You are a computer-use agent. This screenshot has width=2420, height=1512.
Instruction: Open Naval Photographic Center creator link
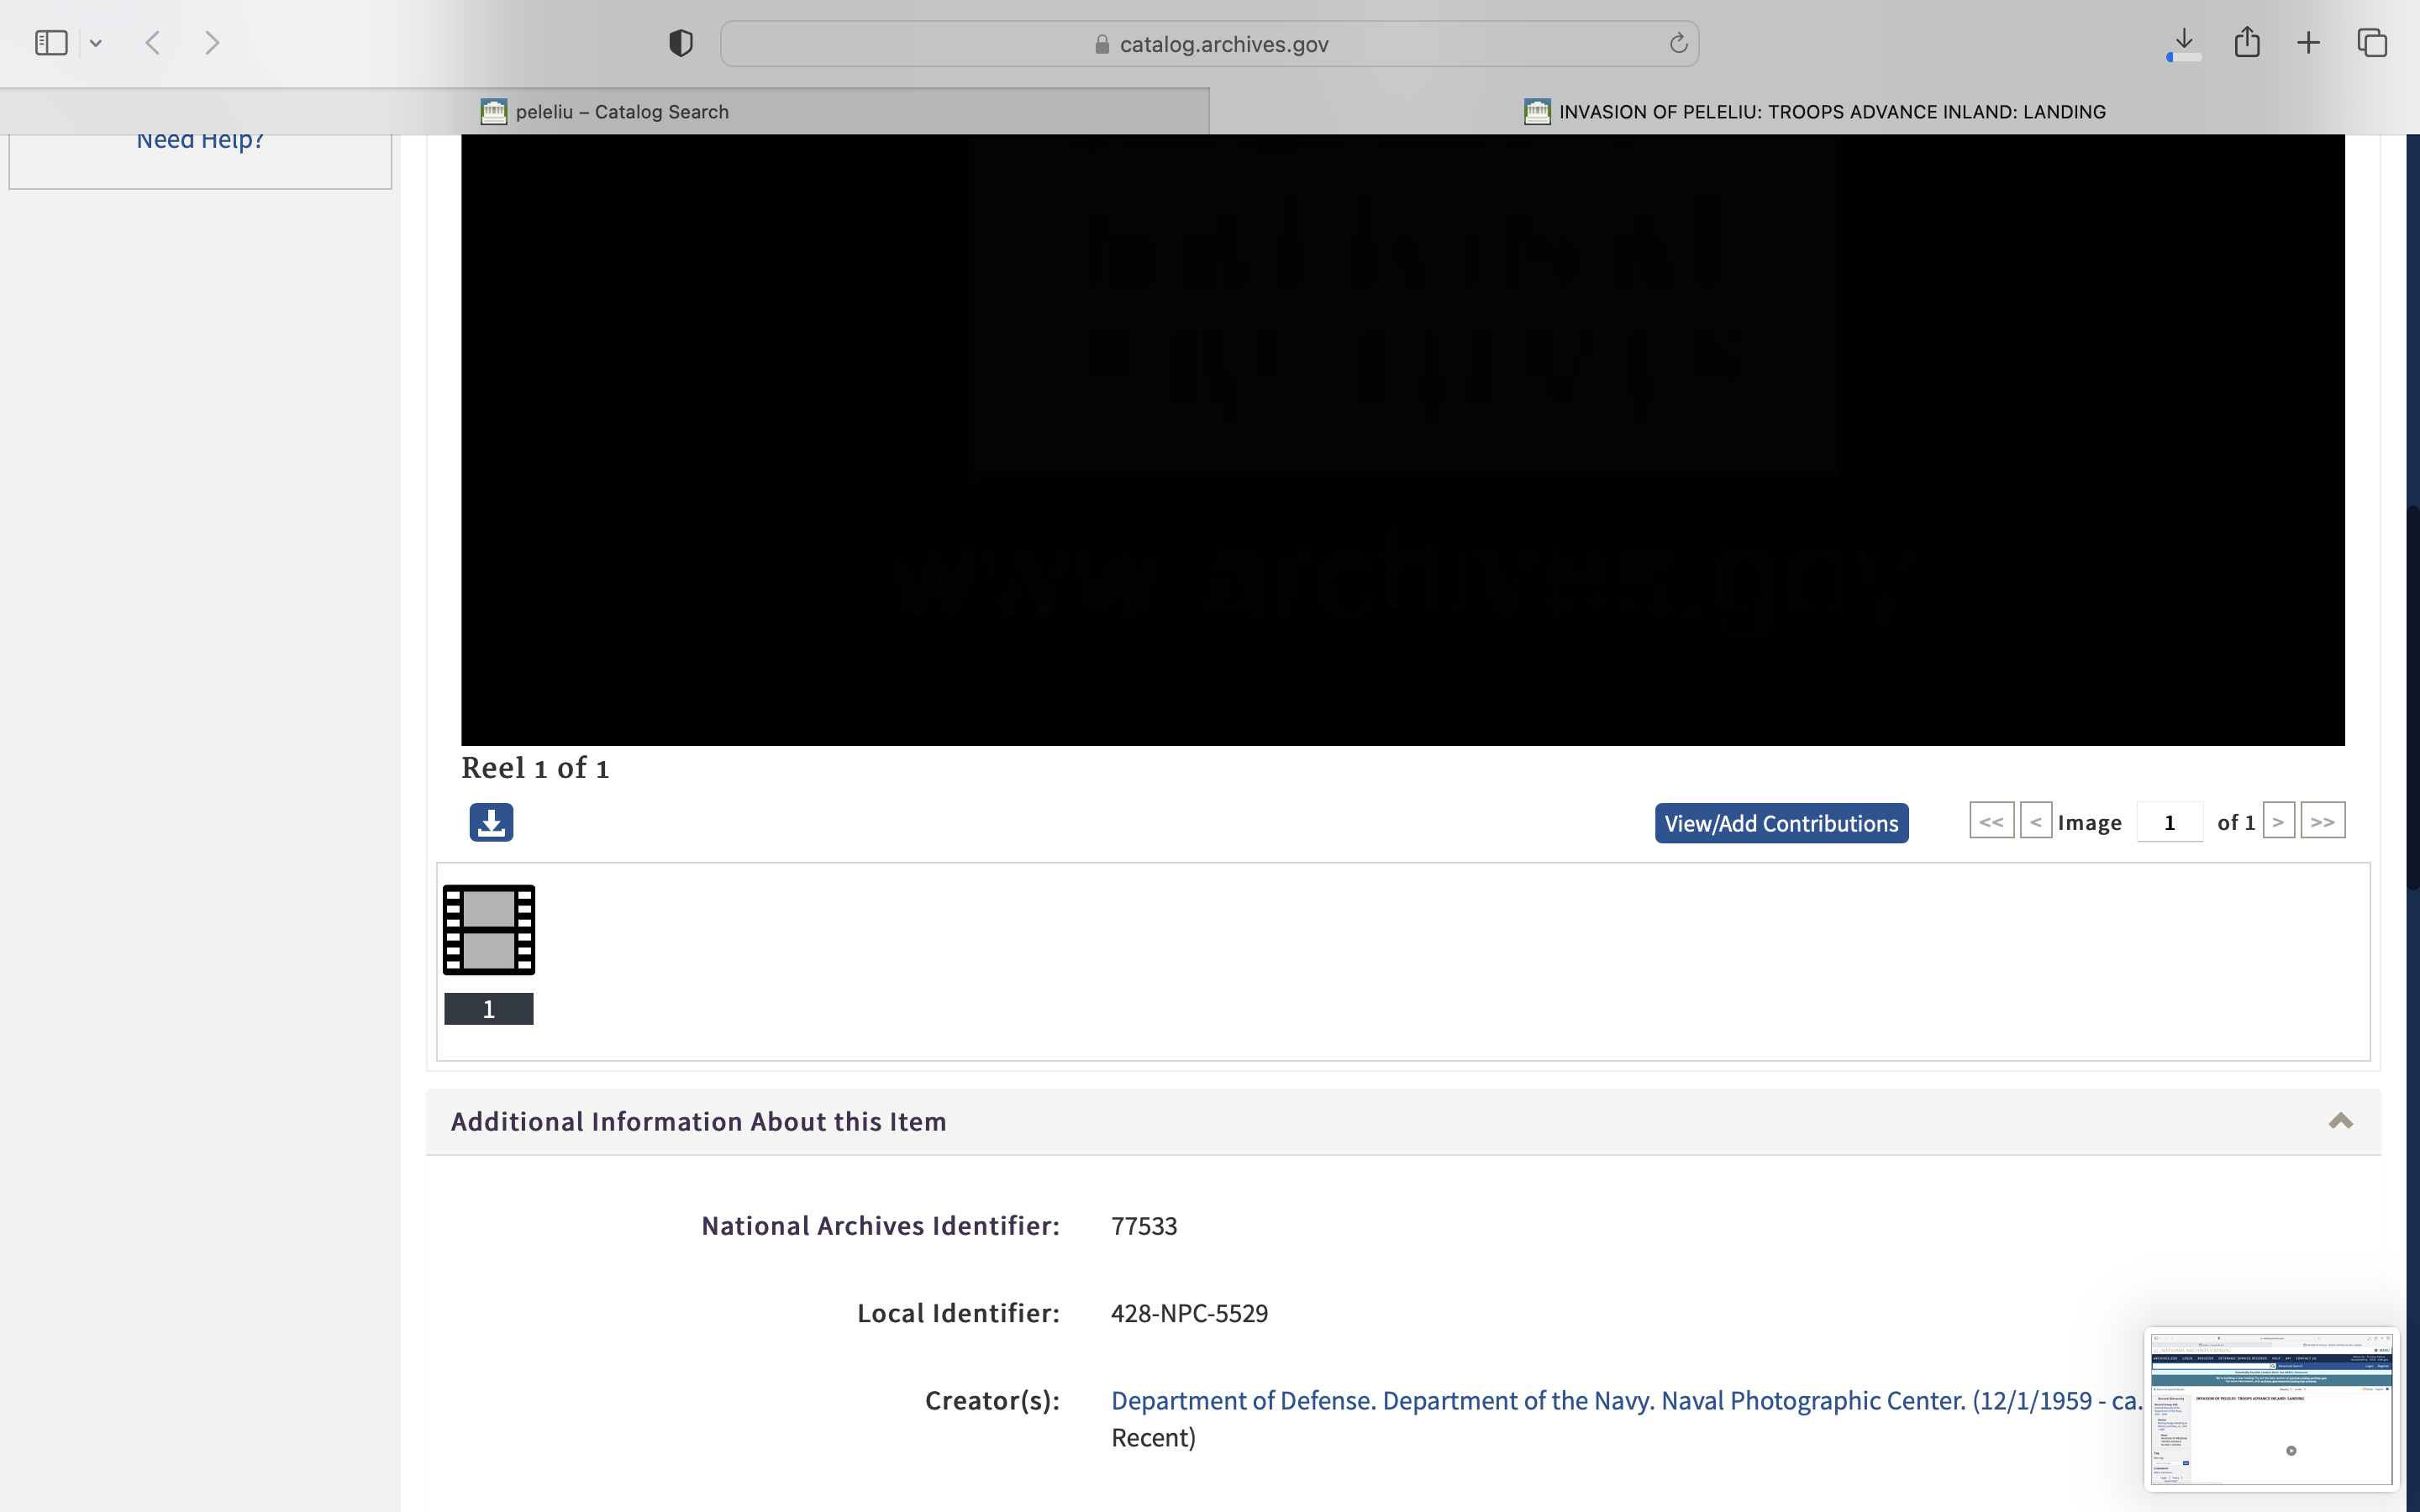1625,1400
